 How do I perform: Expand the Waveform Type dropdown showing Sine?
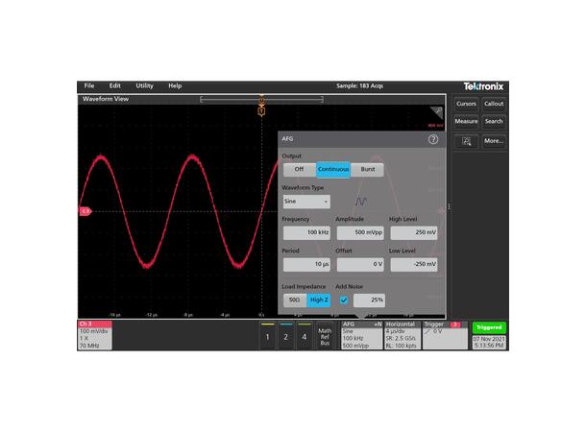pos(305,202)
